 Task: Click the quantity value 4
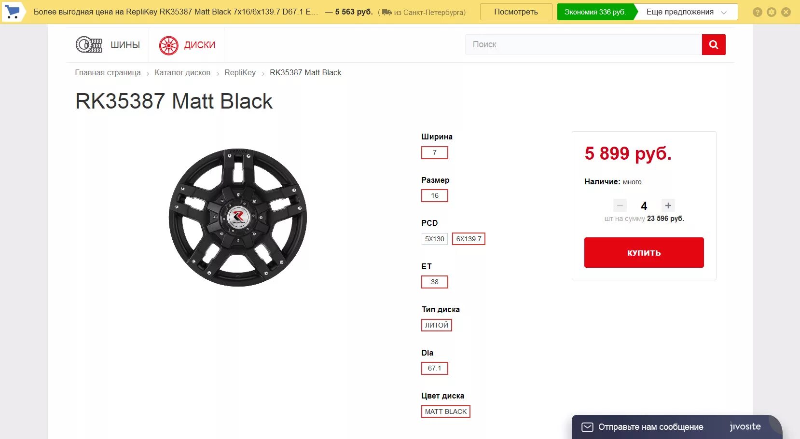[x=644, y=206]
